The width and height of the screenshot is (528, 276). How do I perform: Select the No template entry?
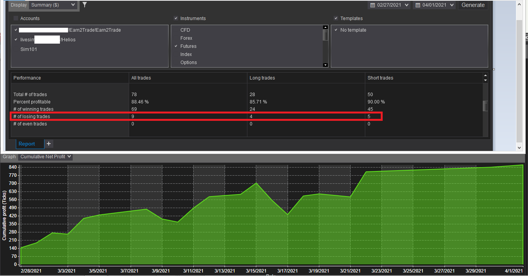[353, 30]
